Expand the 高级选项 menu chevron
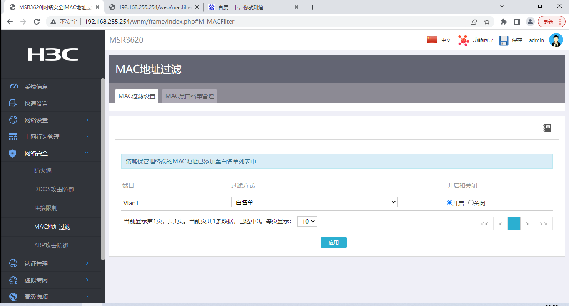Screen dimensions: 569x306 [x=87, y=296]
